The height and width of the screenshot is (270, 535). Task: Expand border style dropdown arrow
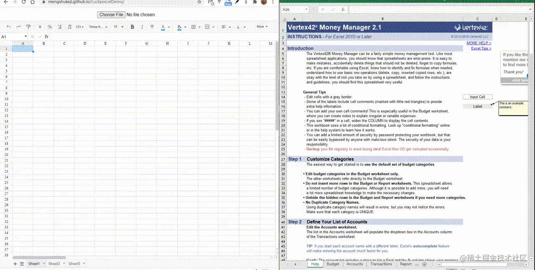point(199,27)
